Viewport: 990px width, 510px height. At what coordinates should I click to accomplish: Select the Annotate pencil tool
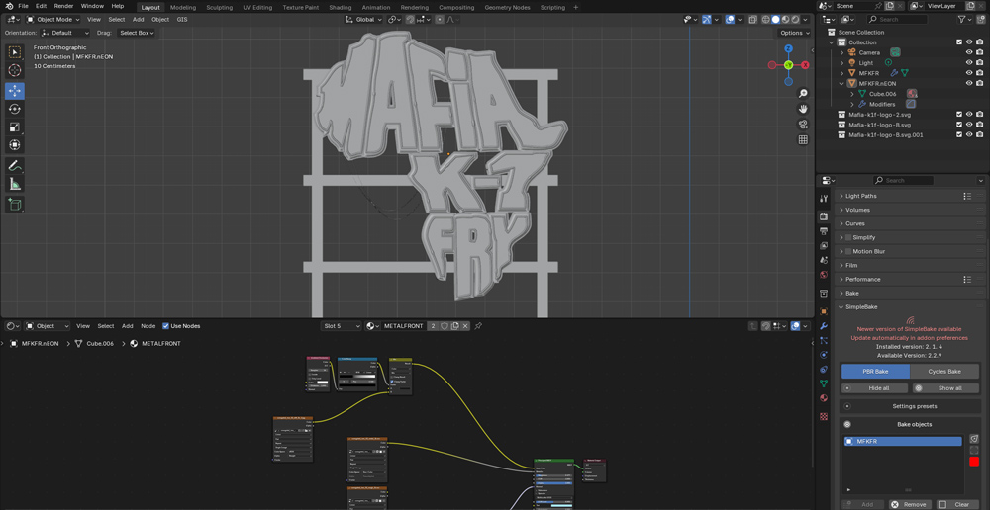pyautogui.click(x=15, y=166)
